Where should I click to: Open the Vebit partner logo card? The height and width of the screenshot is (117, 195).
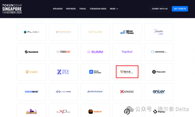31,72
